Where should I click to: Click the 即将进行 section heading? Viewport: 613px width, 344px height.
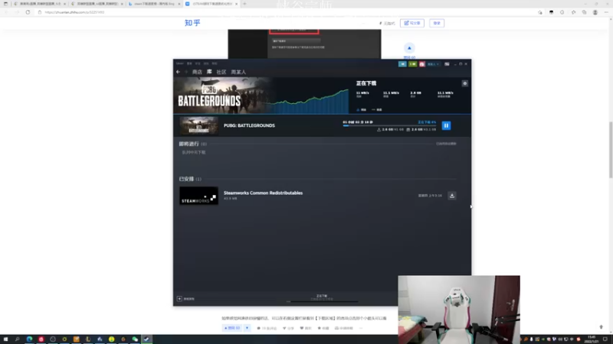(189, 144)
